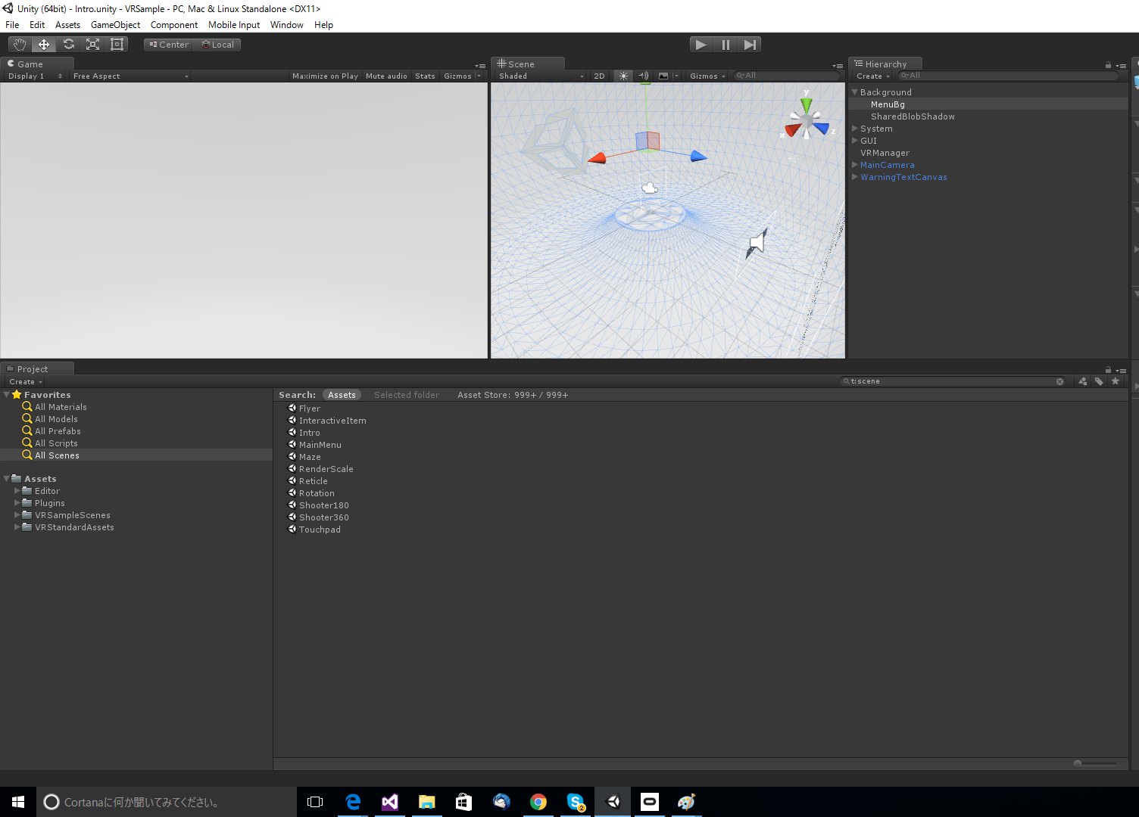Save search with the star icon
Screen dimensions: 1139x817
1115,381
